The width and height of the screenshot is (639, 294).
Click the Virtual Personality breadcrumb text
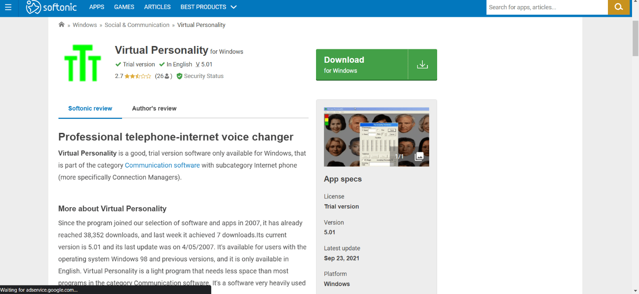click(201, 25)
